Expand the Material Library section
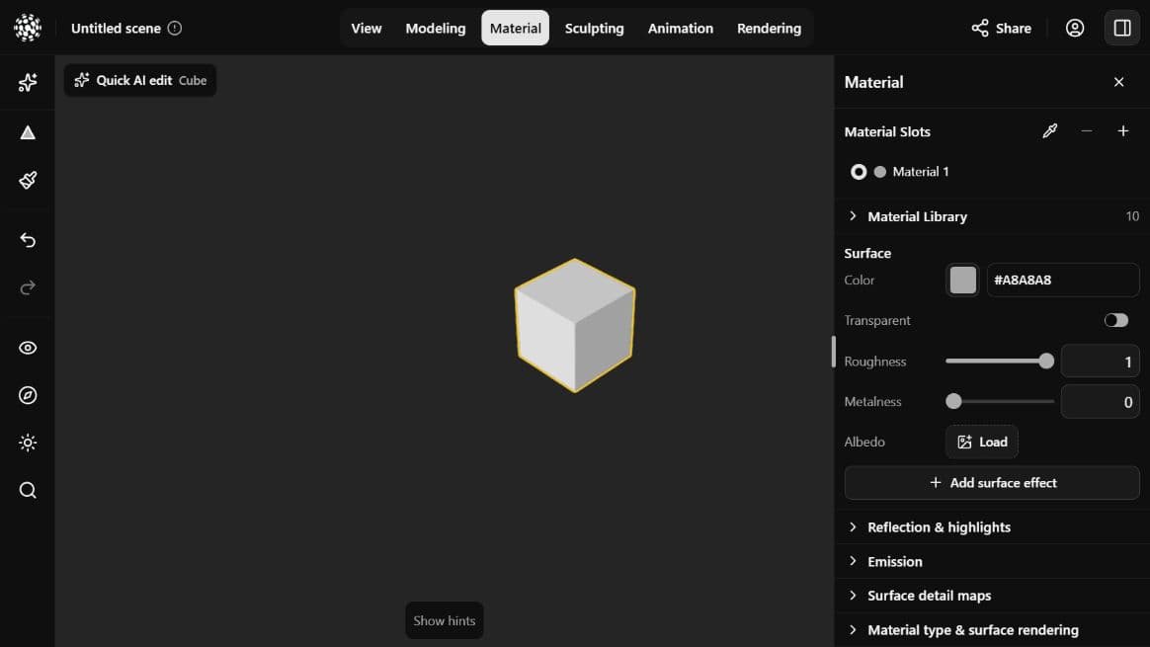1150x647 pixels. pyautogui.click(x=992, y=216)
